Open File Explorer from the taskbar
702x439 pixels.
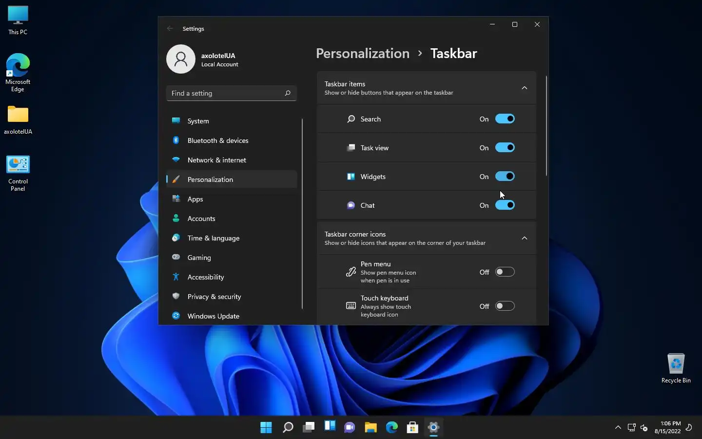point(370,427)
